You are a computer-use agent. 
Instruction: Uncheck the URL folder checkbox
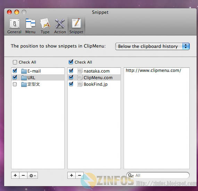(x=15, y=77)
